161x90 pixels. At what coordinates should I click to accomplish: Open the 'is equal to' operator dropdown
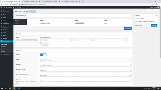point(81,40)
